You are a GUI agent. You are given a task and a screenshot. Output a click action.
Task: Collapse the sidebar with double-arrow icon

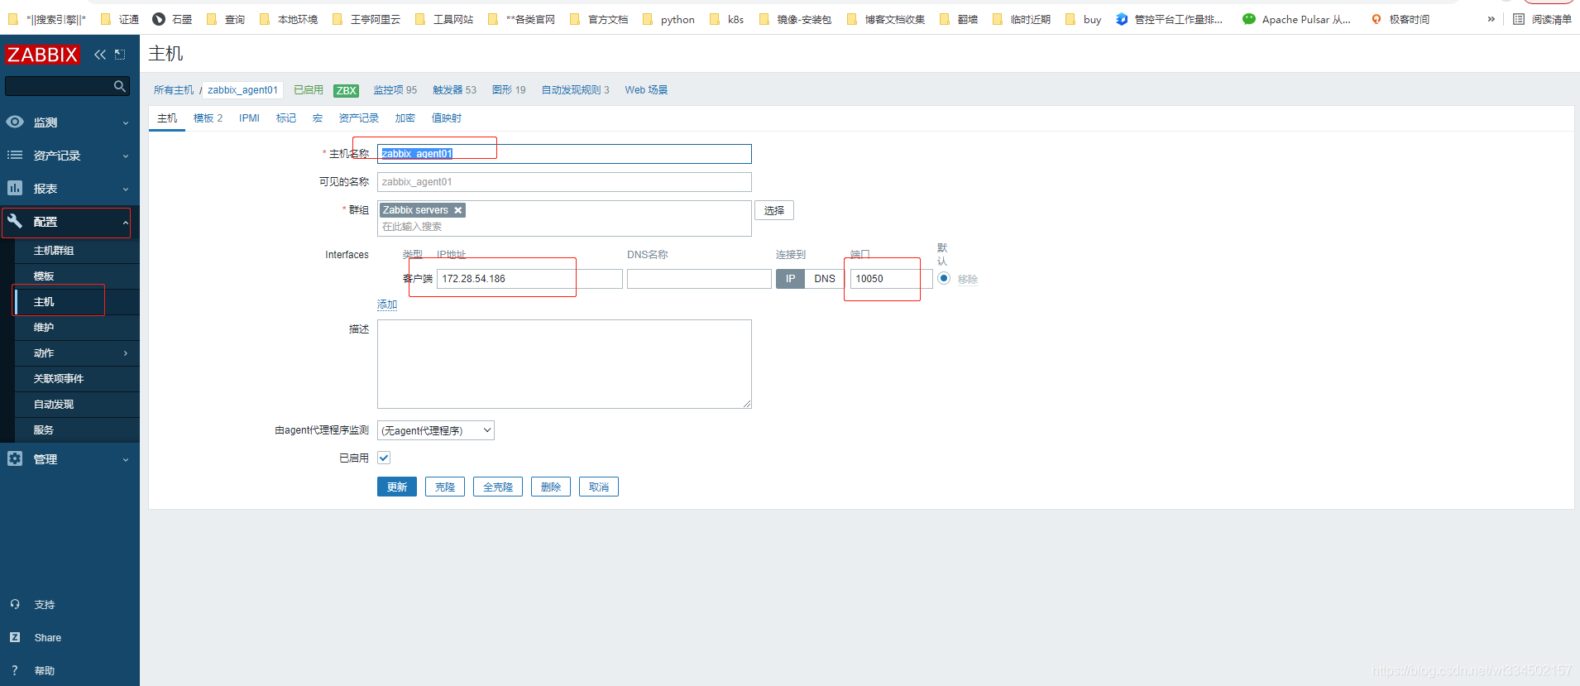[x=100, y=55]
